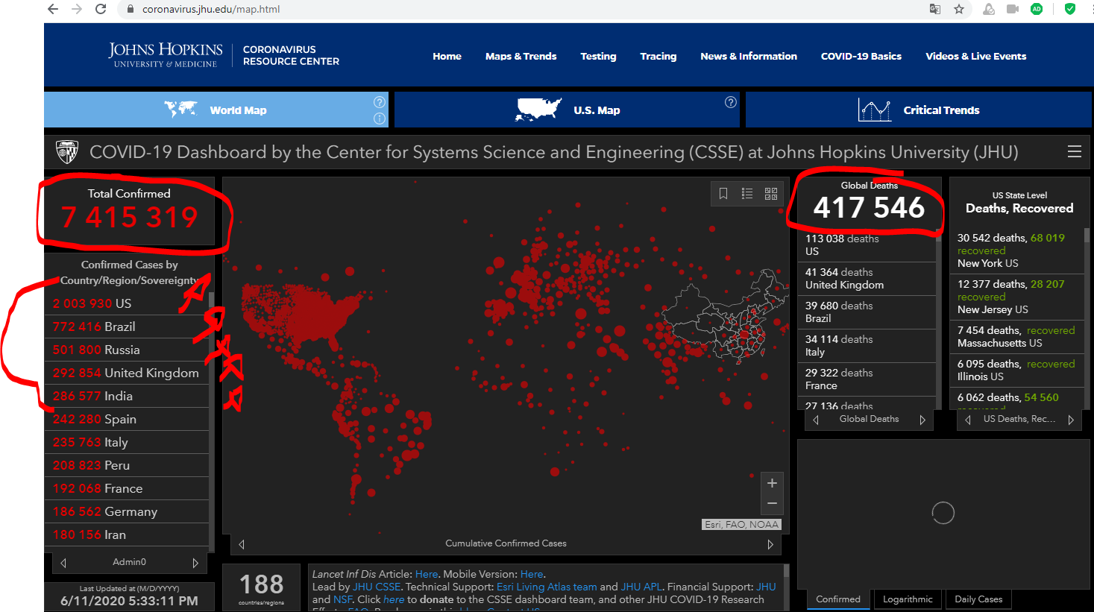Open the Tracing menu
Screen dimensions: 1094x612
pos(658,56)
